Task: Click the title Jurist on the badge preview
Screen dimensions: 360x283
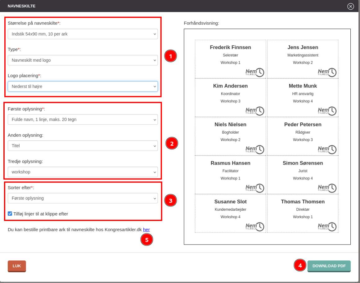Action: tap(303, 171)
